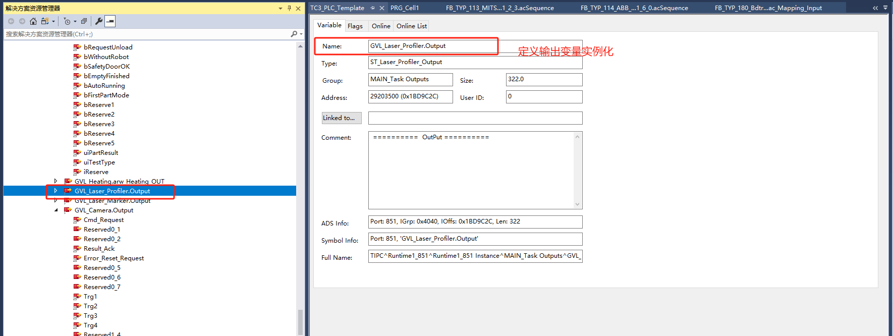
Task: Click the Comment box scroll down arrow
Action: (x=578, y=204)
